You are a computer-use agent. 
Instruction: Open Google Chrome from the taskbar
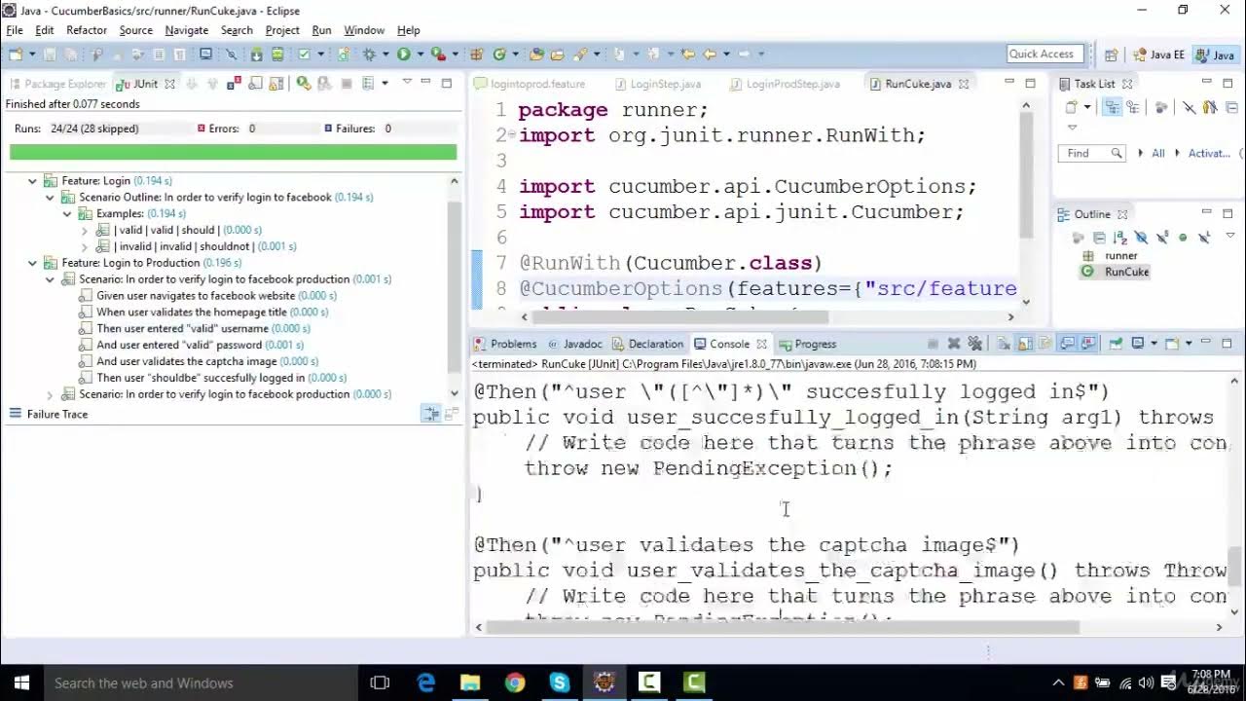[515, 683]
